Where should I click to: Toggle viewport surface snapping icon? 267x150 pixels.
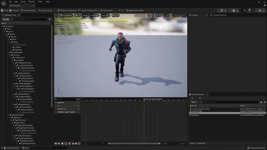[153, 15]
